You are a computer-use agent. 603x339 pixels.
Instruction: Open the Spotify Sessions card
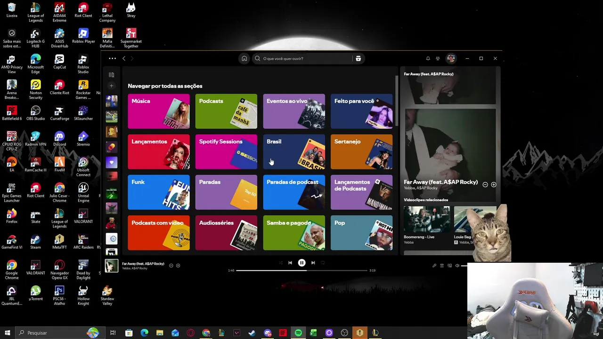[x=226, y=152]
